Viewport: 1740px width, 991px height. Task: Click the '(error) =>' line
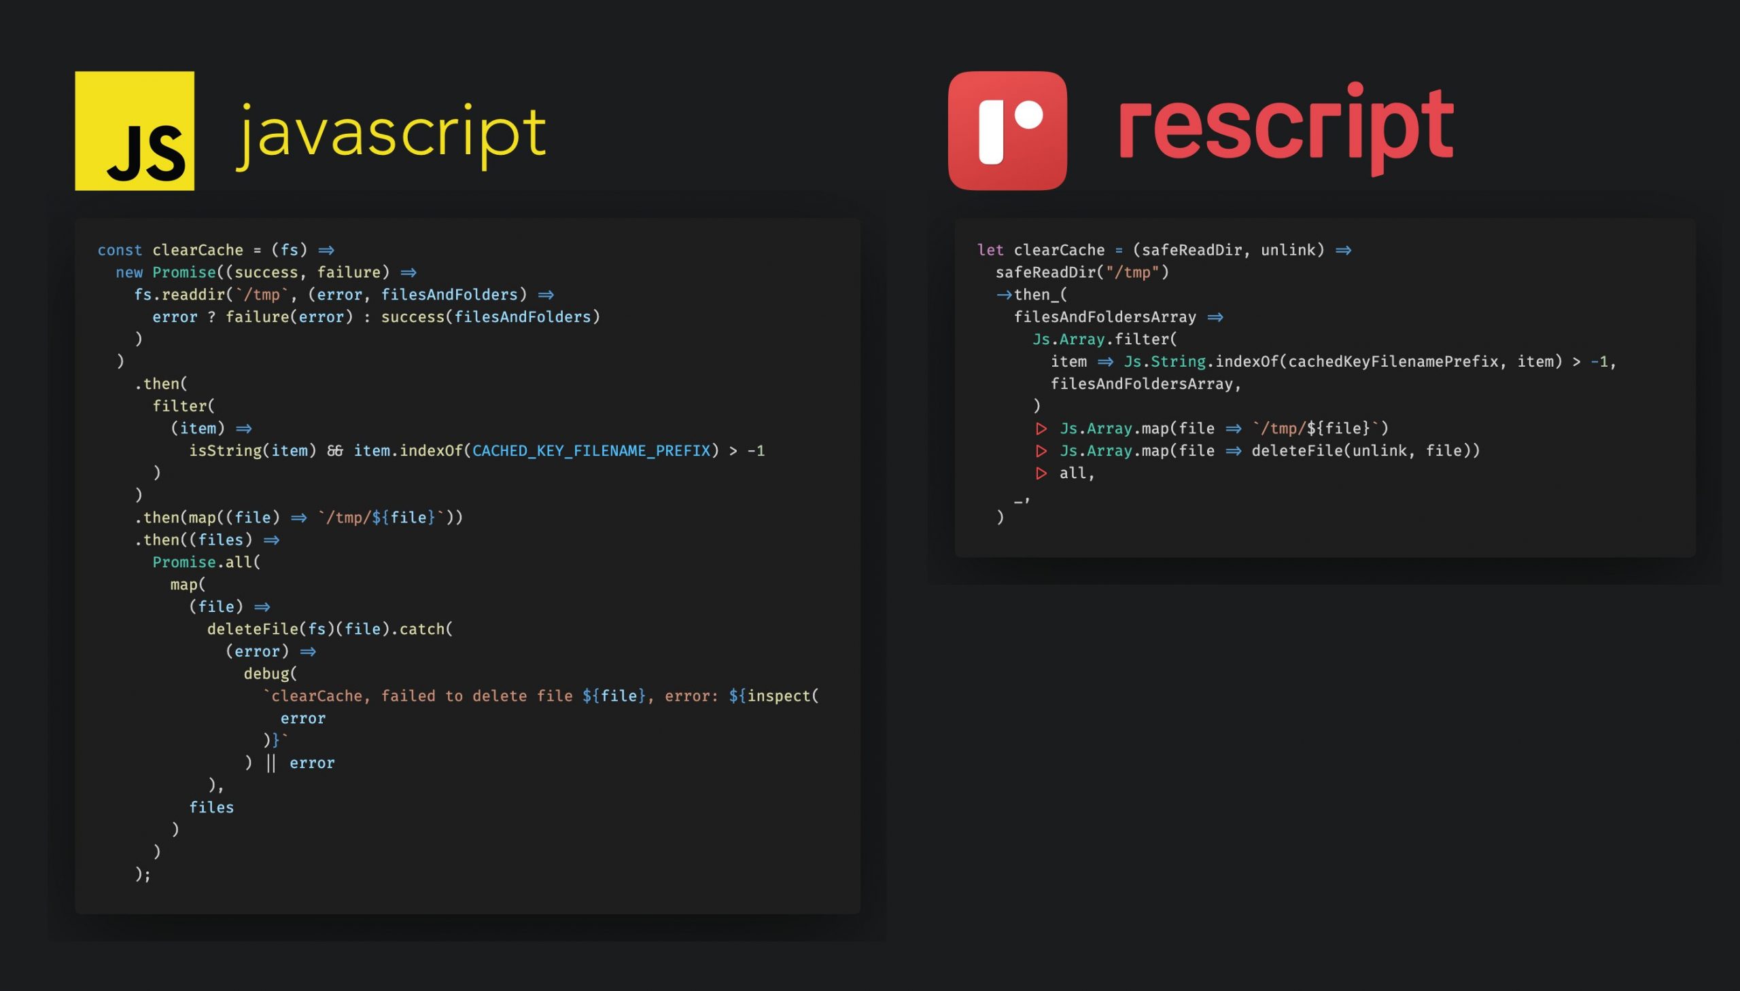point(271,651)
